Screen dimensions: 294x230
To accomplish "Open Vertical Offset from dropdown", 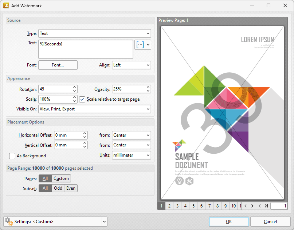I will [x=131, y=145].
